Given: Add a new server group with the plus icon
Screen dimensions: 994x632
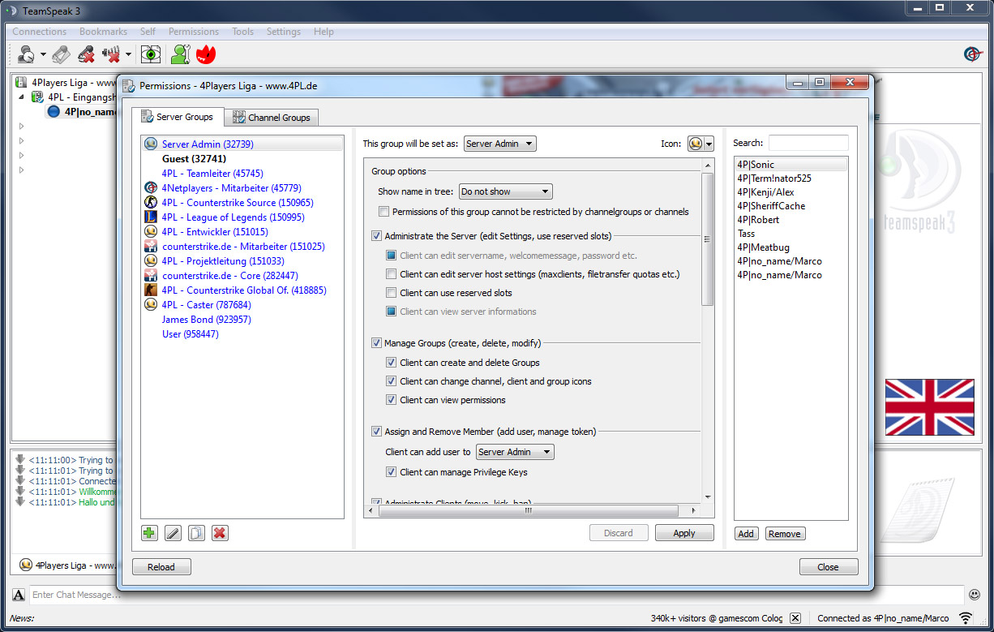Looking at the screenshot, I should point(149,533).
